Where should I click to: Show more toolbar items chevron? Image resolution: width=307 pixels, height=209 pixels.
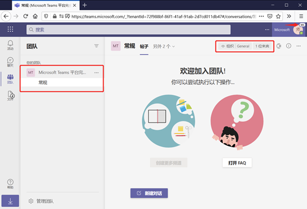click(289, 17)
